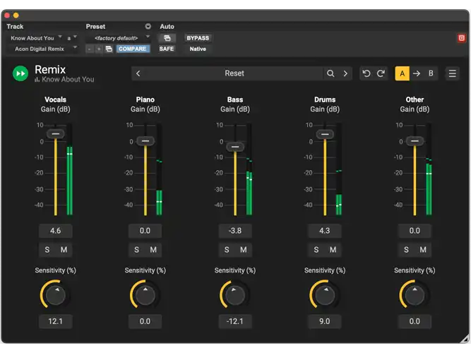Click the redo arrow icon

[x=381, y=73]
